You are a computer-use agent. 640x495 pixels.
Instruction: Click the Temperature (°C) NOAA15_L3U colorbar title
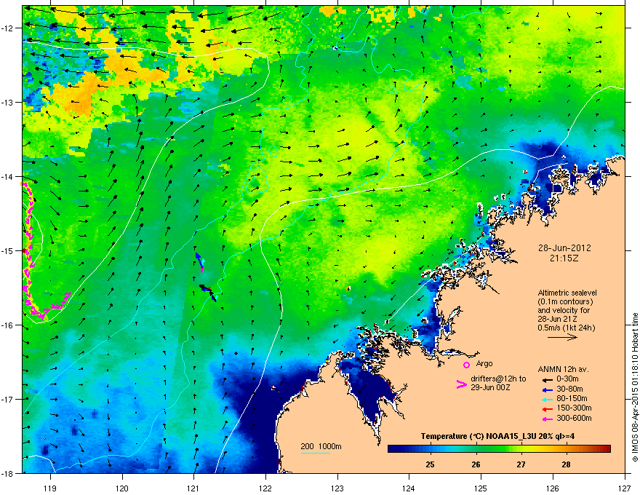pyautogui.click(x=497, y=436)
